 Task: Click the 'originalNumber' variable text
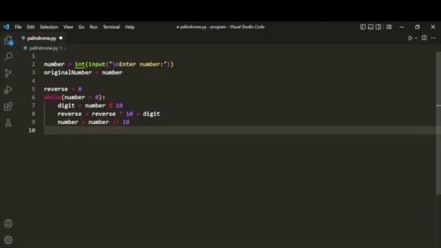[x=68, y=72]
